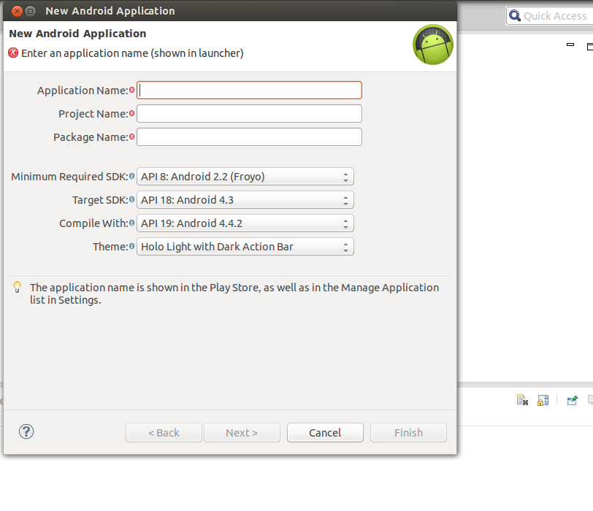Click the 'Target SDK:' label
Viewport: 593px width, 511px height.
[x=100, y=200]
